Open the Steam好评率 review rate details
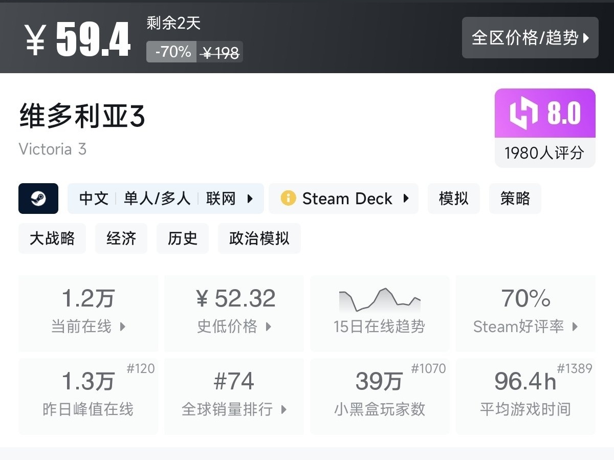Screen dimensions: 614x460 525,313
